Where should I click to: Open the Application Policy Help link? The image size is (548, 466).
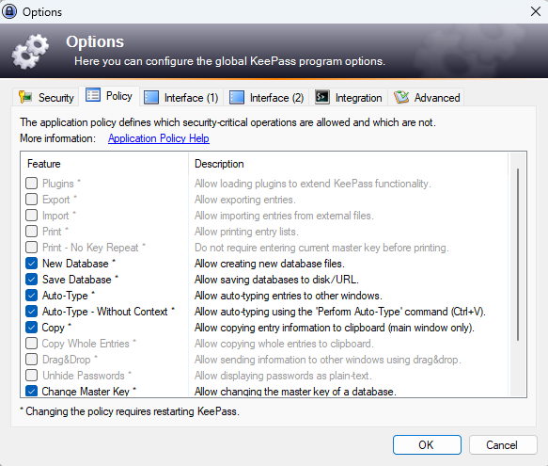coord(158,138)
